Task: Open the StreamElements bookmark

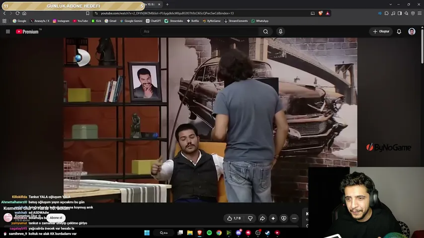Action: click(236, 21)
